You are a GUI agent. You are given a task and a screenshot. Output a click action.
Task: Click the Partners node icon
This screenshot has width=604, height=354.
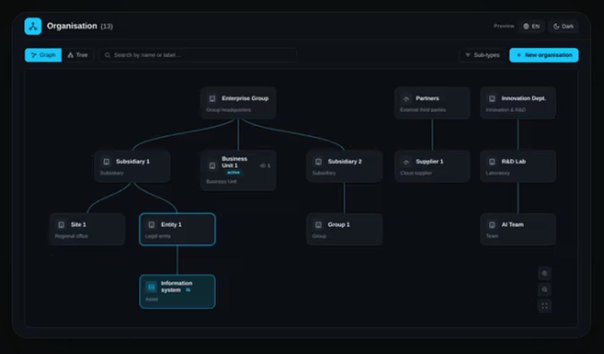point(406,98)
